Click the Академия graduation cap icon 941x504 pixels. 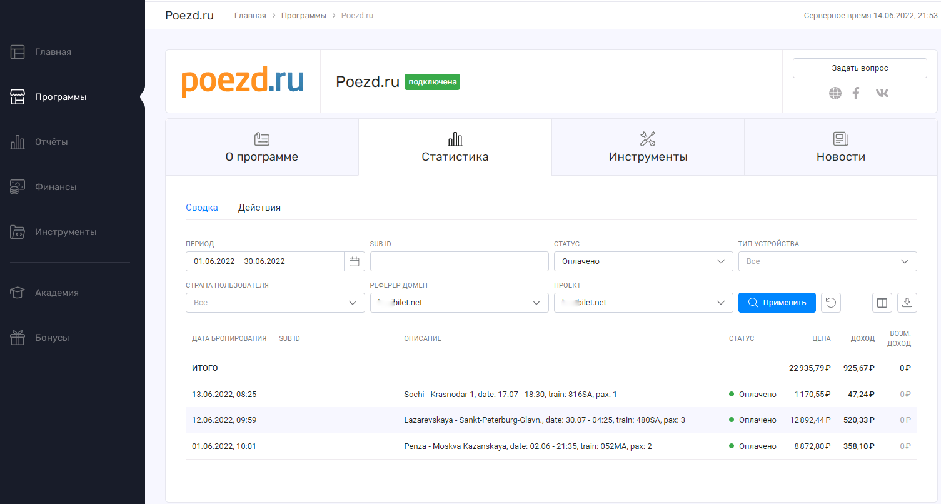coord(18,293)
